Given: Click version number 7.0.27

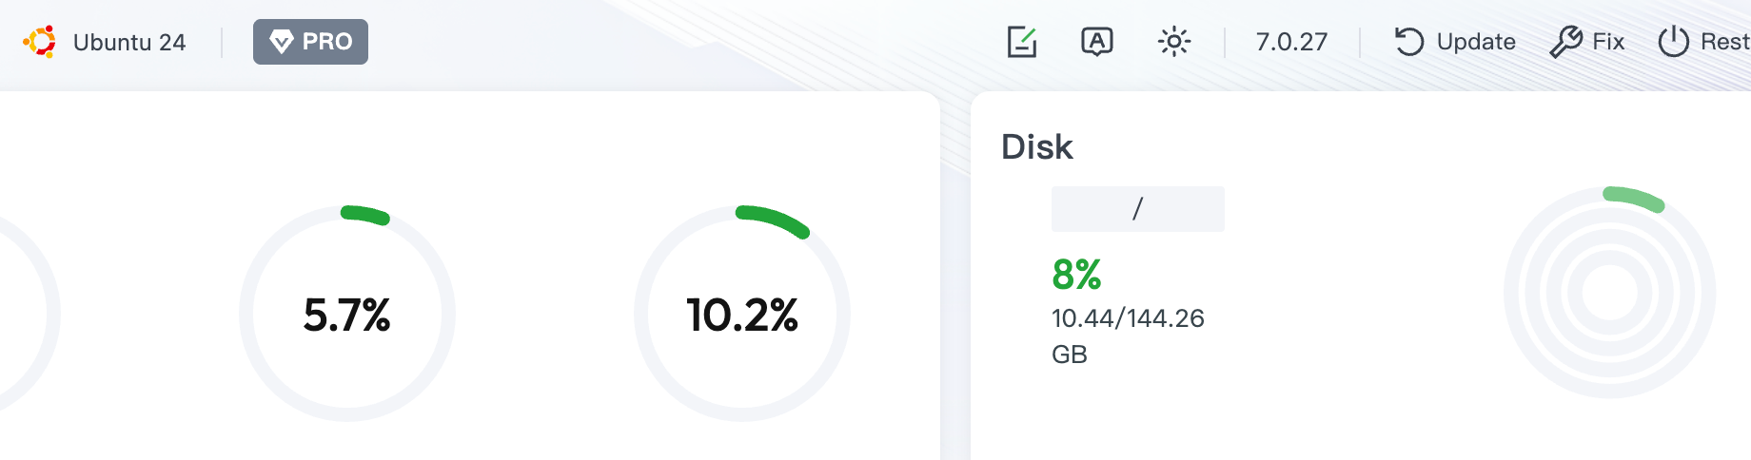Looking at the screenshot, I should tap(1291, 42).
